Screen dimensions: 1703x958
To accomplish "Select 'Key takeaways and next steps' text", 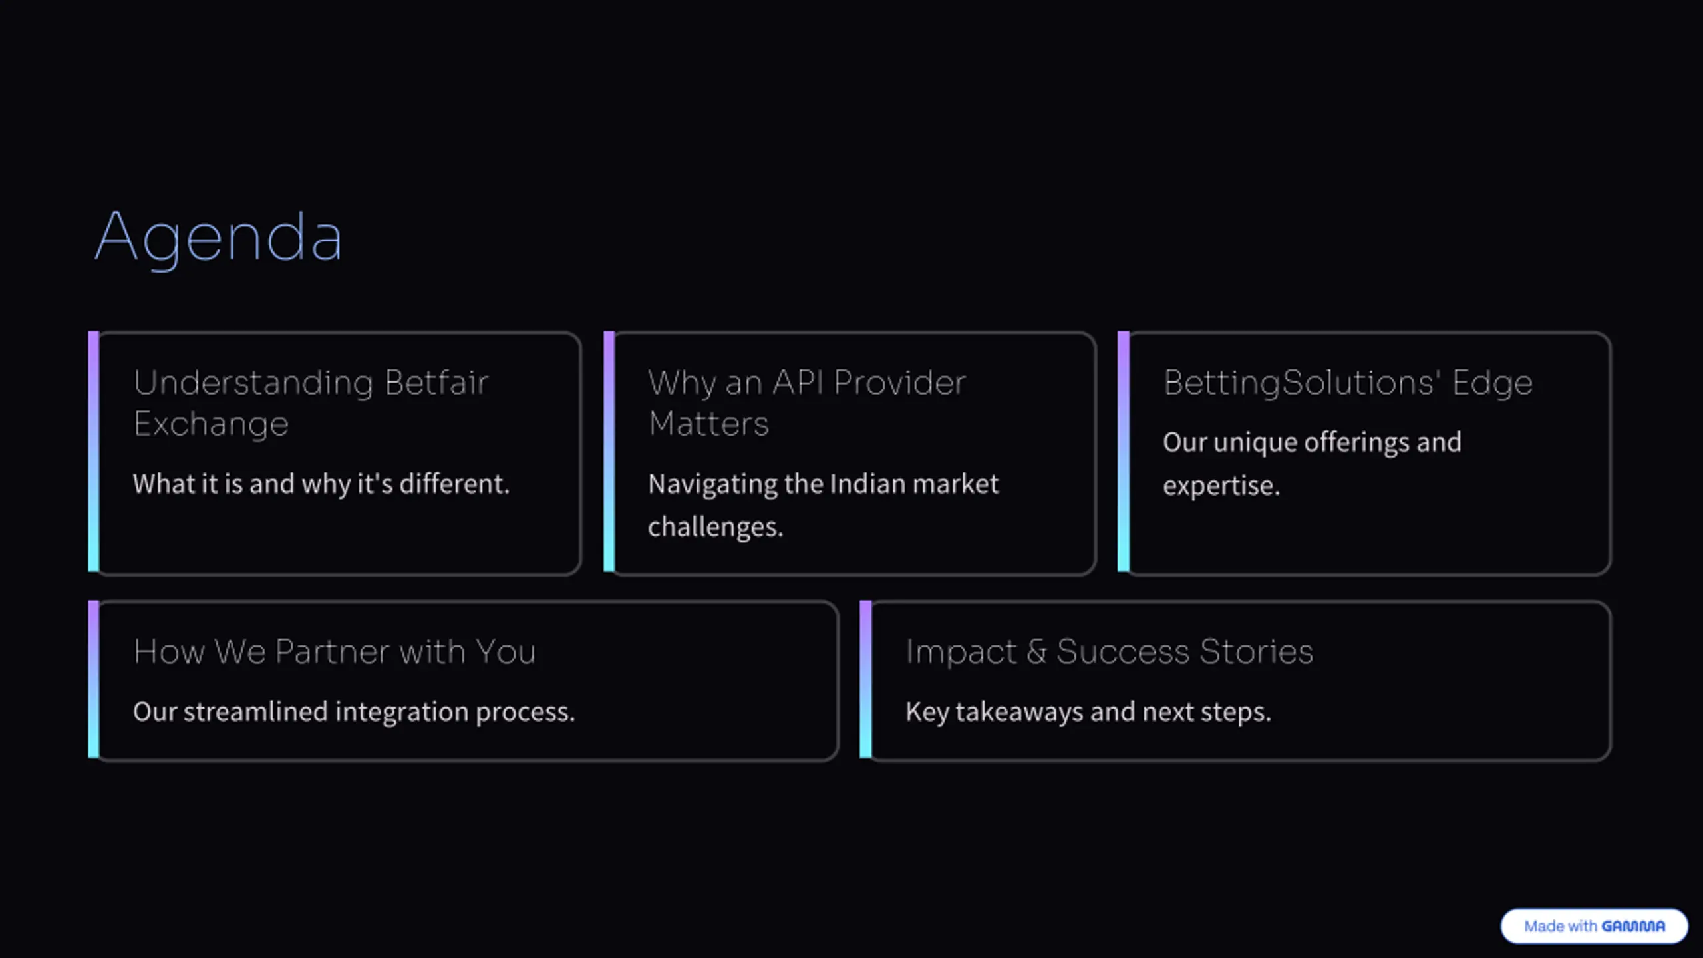I will click(1088, 712).
